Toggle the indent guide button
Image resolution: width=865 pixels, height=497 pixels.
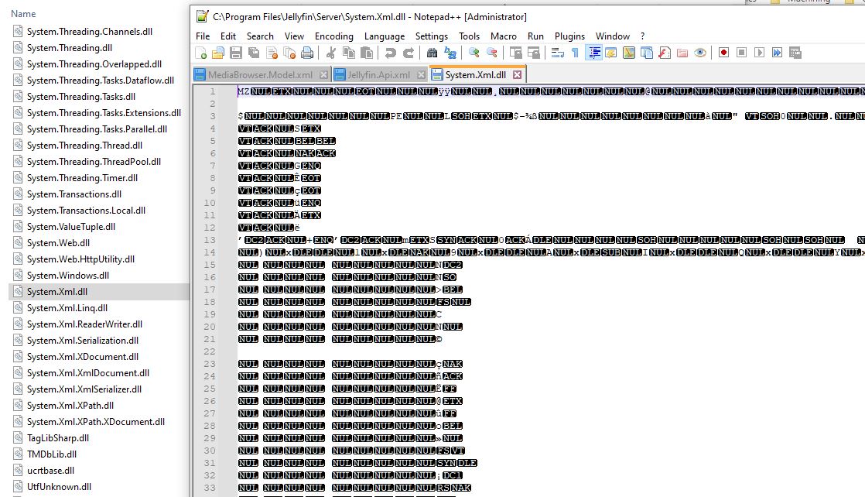(594, 53)
